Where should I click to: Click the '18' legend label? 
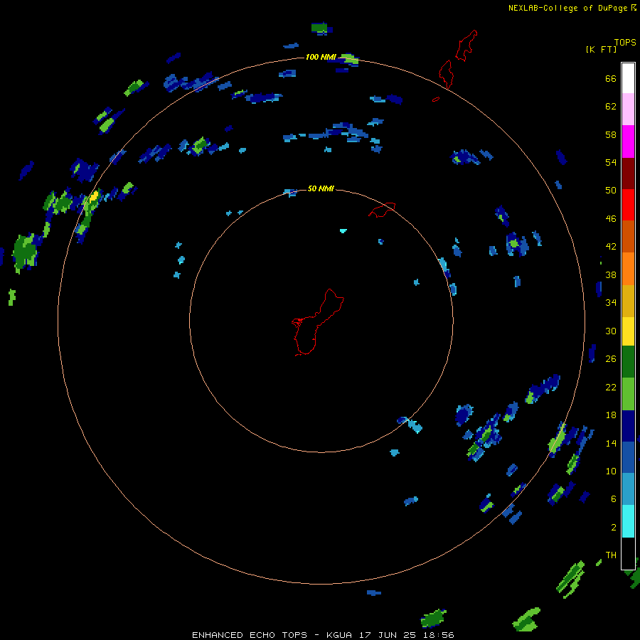611,415
